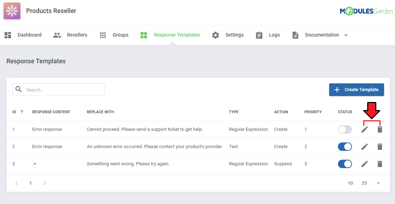Click the Documentation page icon
The image size is (395, 204).
[x=295, y=35]
